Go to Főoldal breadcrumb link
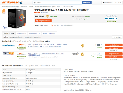The height and width of the screenshot is (93, 123). tap(8, 7)
